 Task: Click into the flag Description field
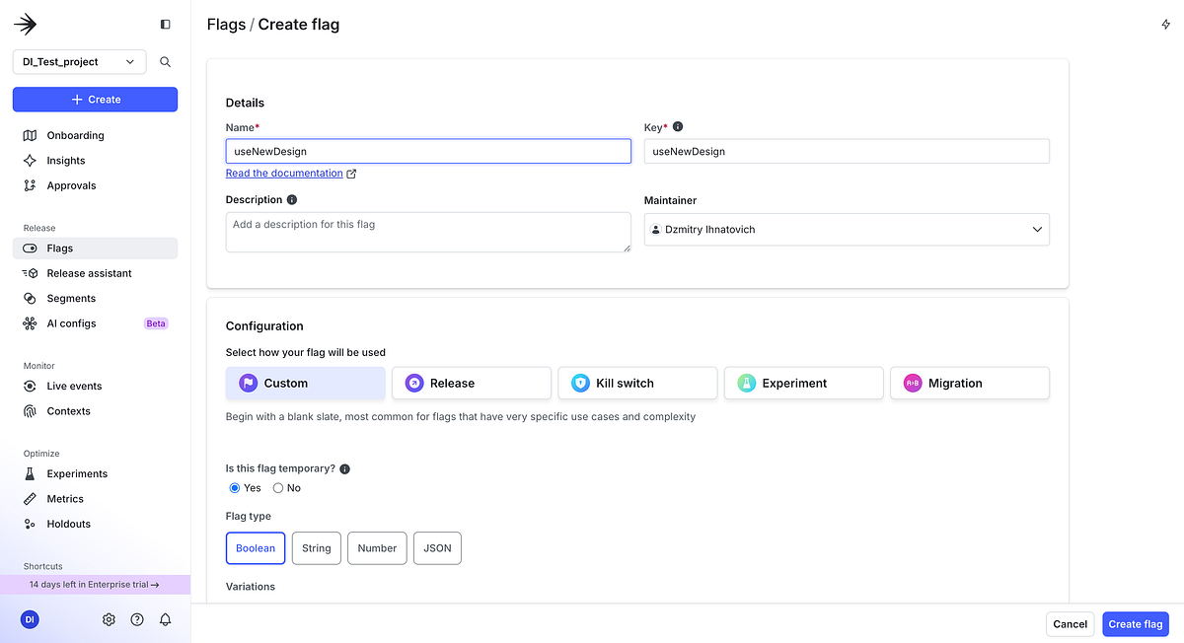427,231
